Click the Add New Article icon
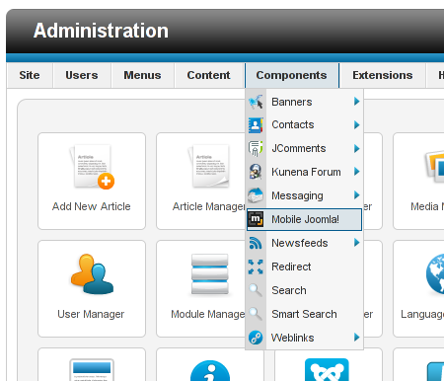Image resolution: width=444 pixels, height=381 pixels. [93, 167]
